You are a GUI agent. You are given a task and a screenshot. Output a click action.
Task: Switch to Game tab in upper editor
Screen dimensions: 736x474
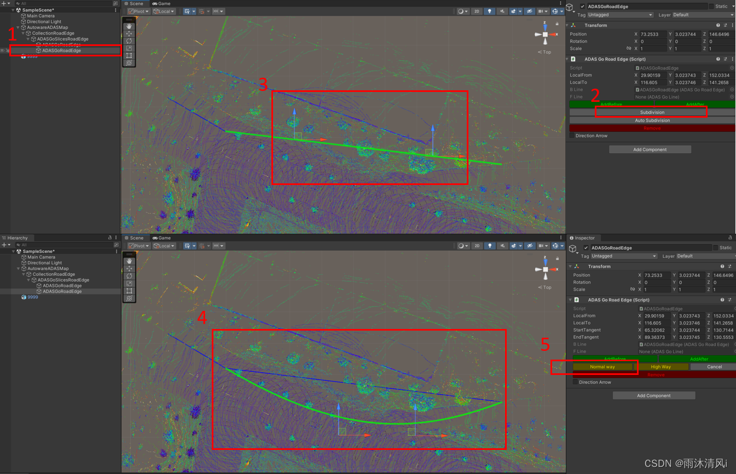pyautogui.click(x=161, y=3)
